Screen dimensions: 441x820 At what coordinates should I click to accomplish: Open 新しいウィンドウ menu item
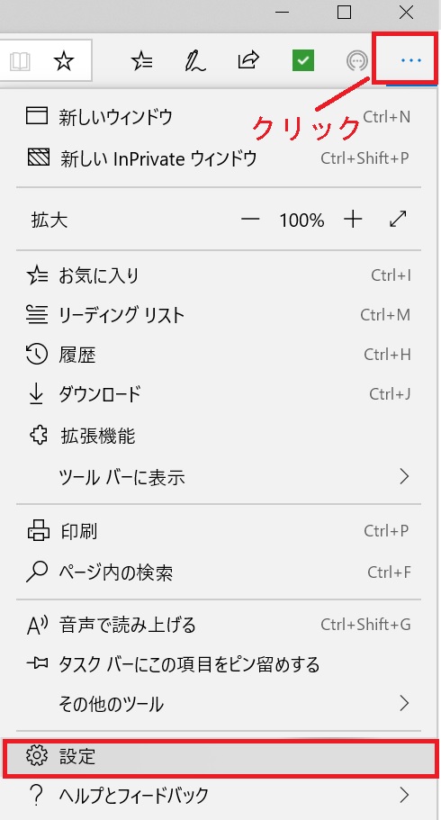pos(219,117)
